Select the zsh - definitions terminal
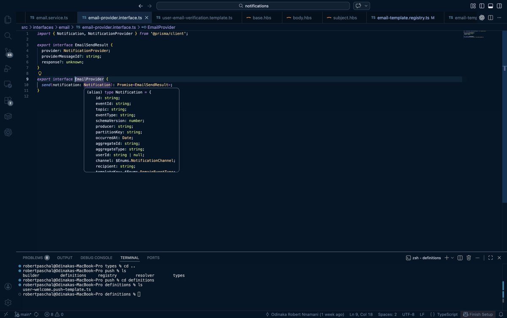 pyautogui.click(x=423, y=258)
